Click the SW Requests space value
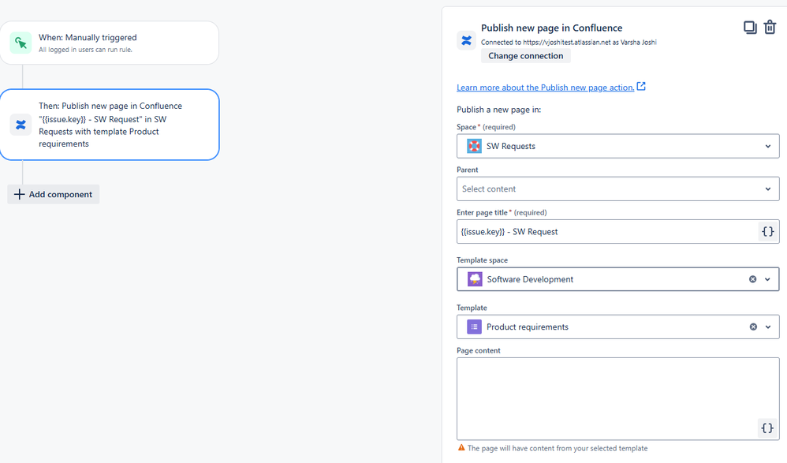This screenshot has width=787, height=463. pos(510,146)
